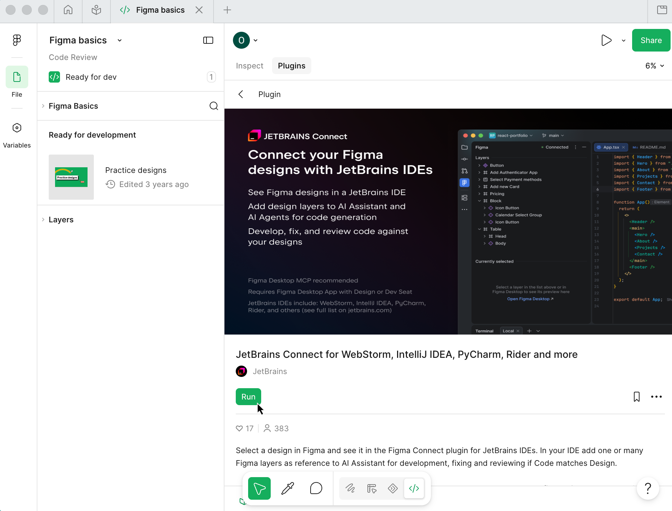Open the user avatar O menu
The width and height of the screenshot is (672, 511).
coord(241,40)
